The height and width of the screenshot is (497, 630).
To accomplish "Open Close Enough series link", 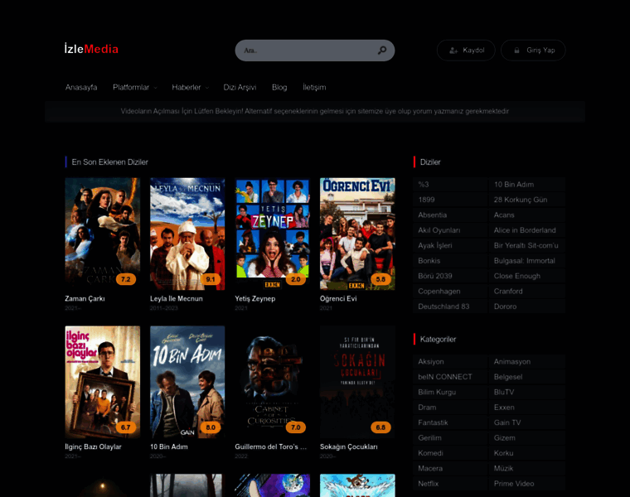I will coord(527,276).
